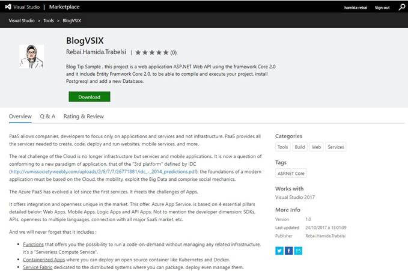Open the search magnifier icon
Viewport: 408px width, 271px height.
pos(401,7)
